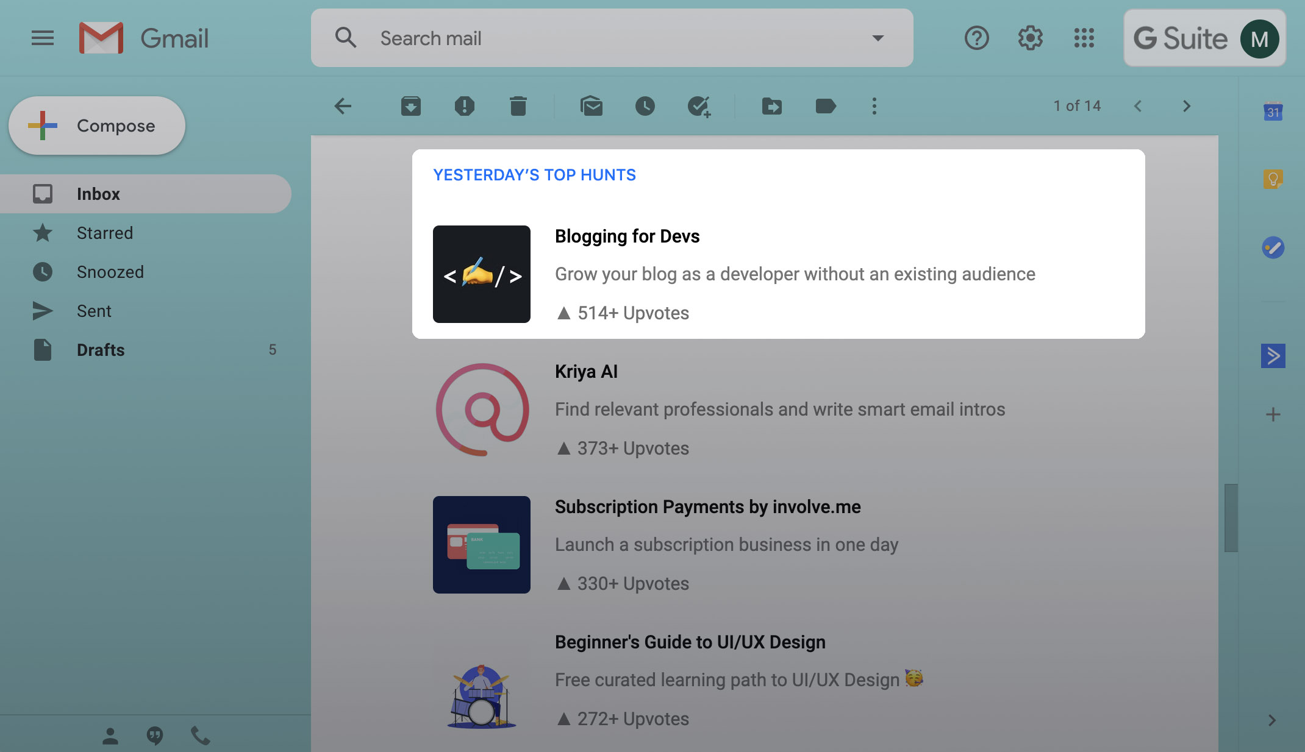
Task: Click the Inbox tray icon
Action: [x=43, y=194]
